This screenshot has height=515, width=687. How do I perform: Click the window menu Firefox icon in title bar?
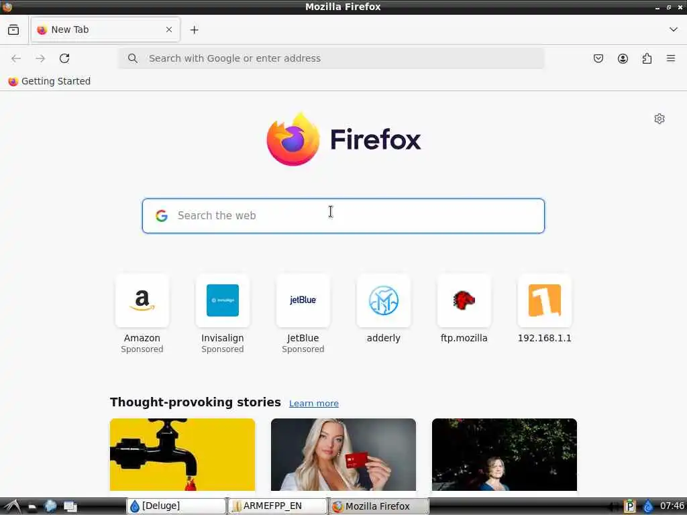point(7,7)
